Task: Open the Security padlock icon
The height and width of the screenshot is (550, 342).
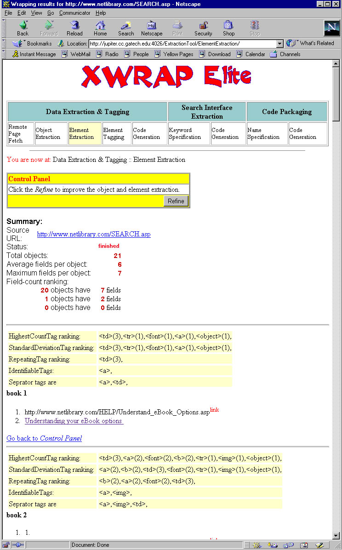Action: click(203, 26)
